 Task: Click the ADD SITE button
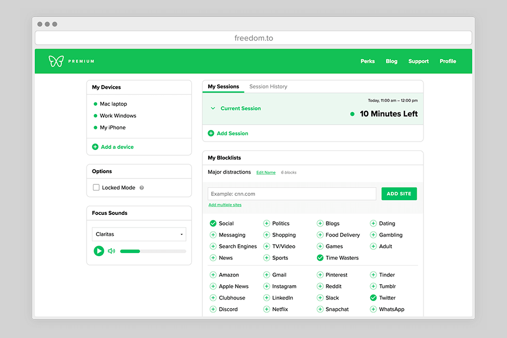coord(399,194)
